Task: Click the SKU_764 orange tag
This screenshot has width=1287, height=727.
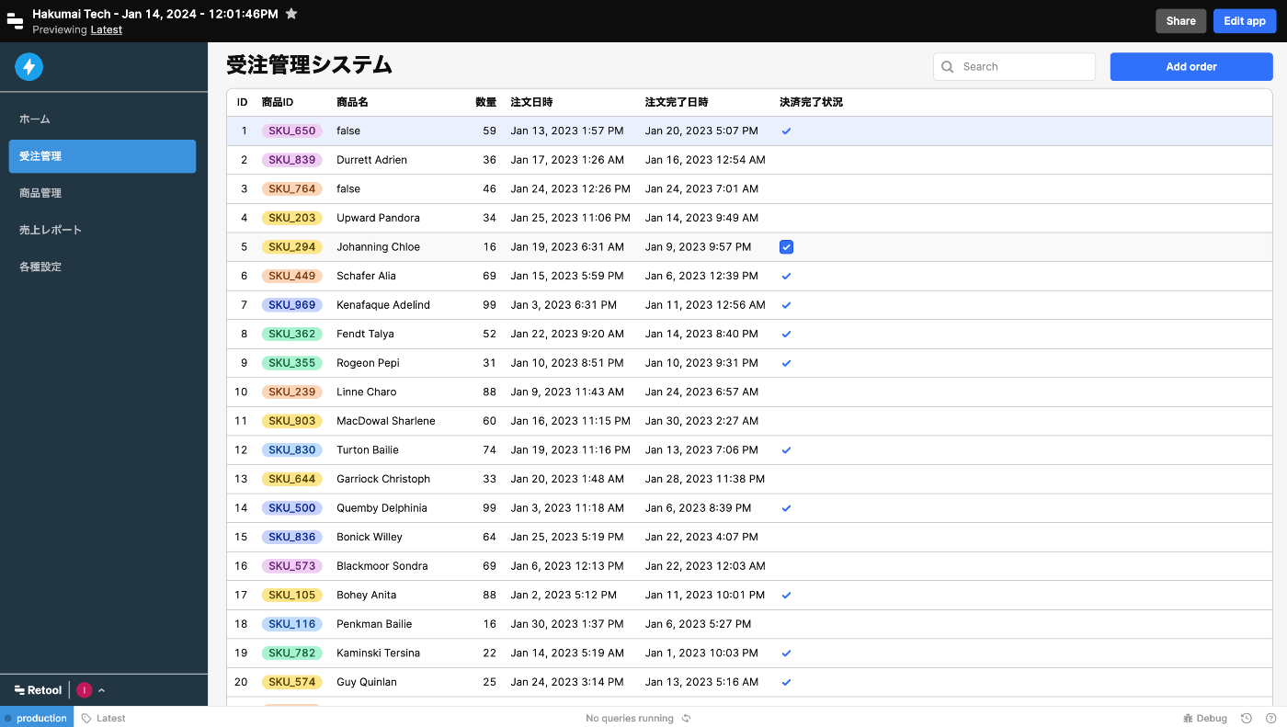Action: (x=292, y=188)
